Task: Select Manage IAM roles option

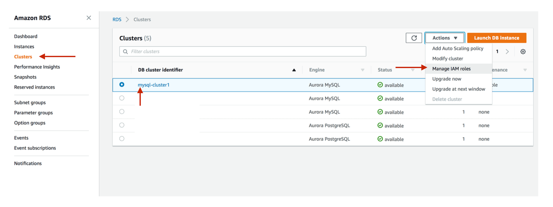Action: pyautogui.click(x=458, y=69)
